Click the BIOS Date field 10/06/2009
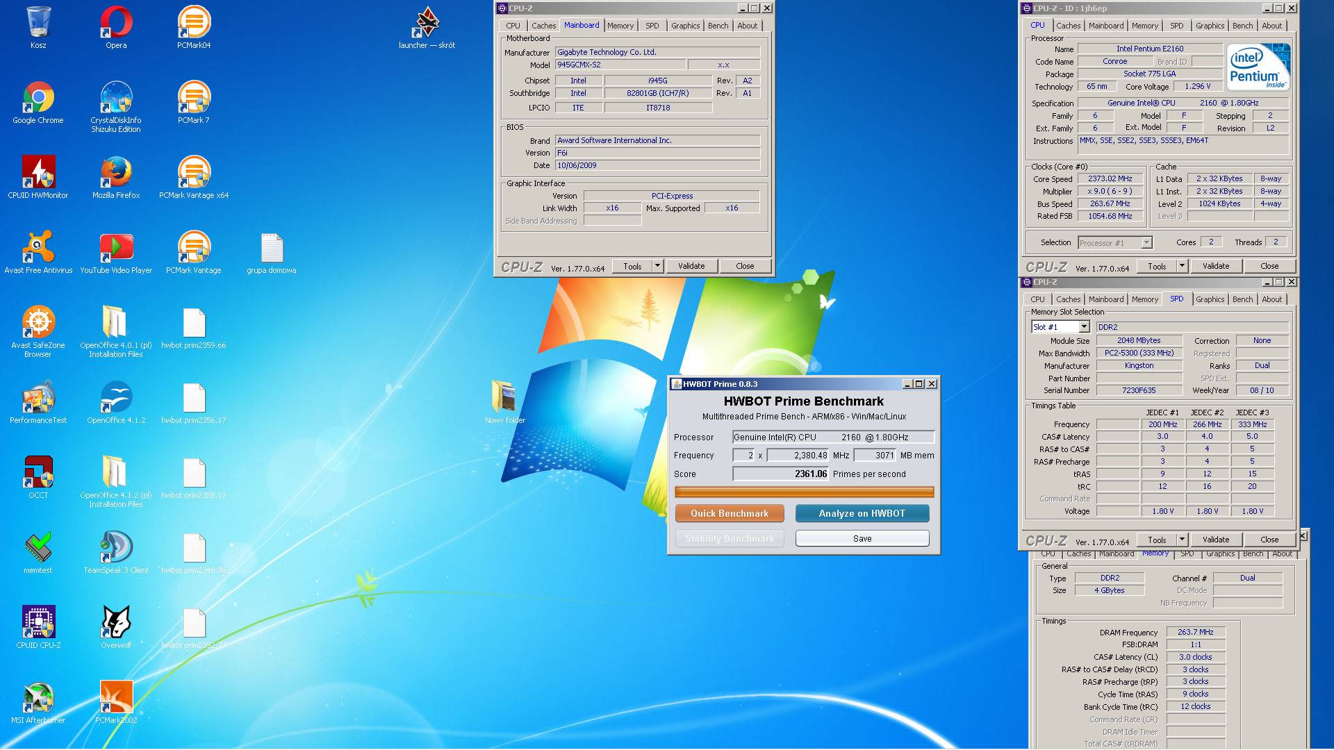Screen dimensions: 1334x750 click(657, 165)
